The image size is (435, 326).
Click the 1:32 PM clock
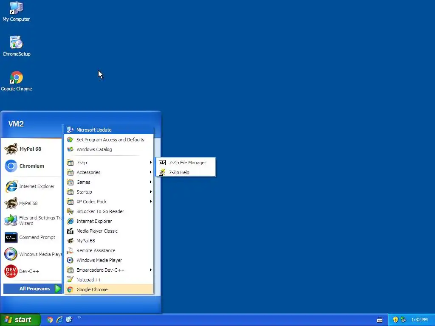tap(419, 320)
